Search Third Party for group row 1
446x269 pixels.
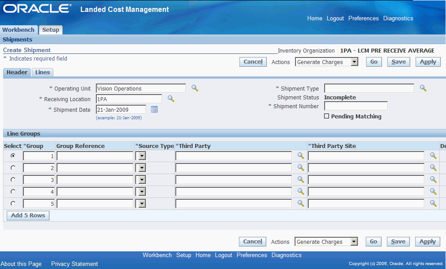click(x=301, y=156)
